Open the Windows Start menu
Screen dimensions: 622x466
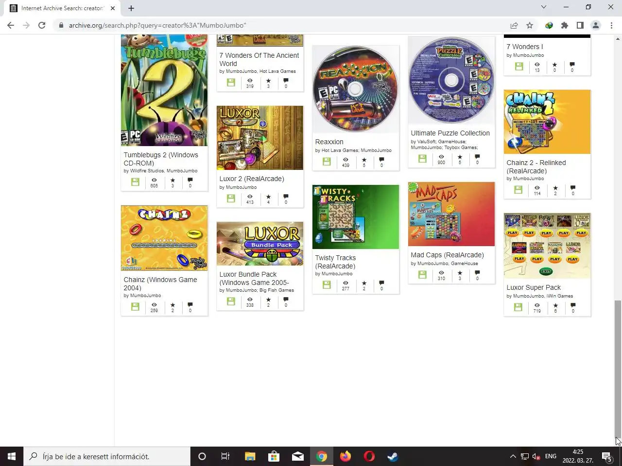click(x=12, y=456)
